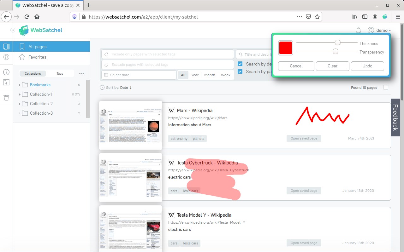Click the Title and description search field
Image resolution: width=404 pixels, height=252 pixels.
tap(254, 54)
